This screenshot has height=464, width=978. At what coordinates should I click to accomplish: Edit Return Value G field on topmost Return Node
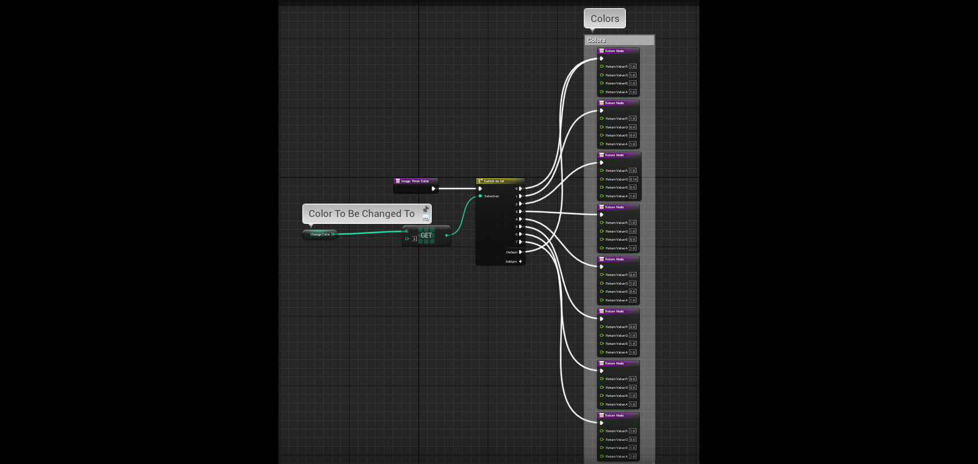[x=632, y=75]
